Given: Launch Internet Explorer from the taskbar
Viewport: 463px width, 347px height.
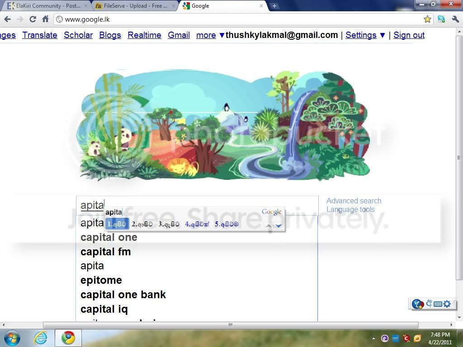Looking at the screenshot, I should point(40,338).
